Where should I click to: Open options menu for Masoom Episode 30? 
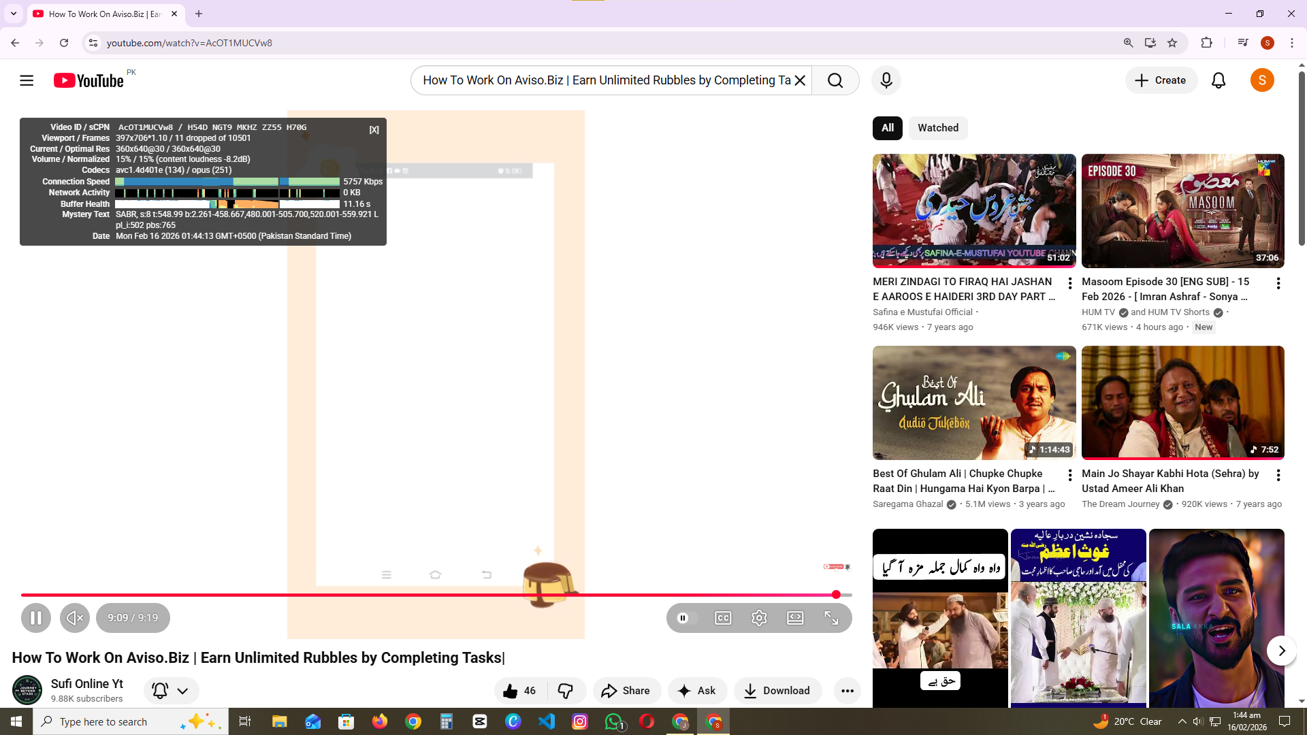(1278, 283)
